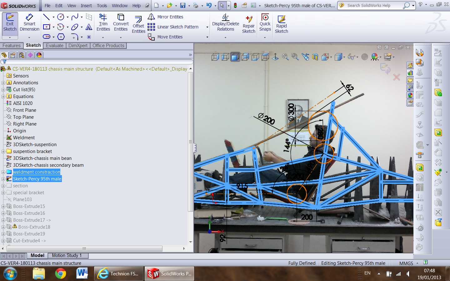Open the Linear Sketch Pattern dropdown arrow
This screenshot has width=450, height=281.
click(207, 27)
